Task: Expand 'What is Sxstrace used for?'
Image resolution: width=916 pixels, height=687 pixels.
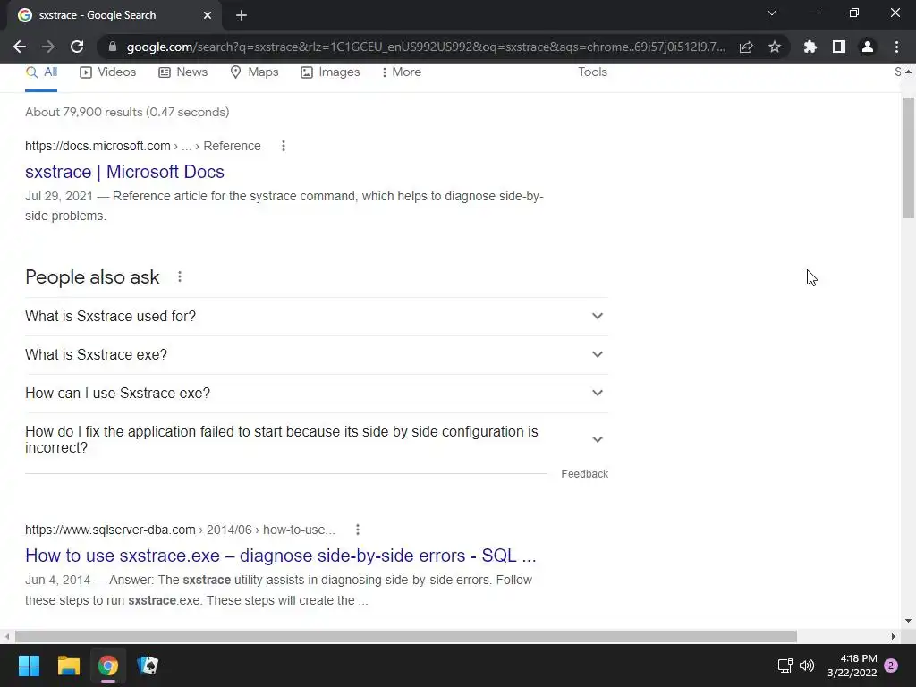Action: pyautogui.click(x=317, y=316)
